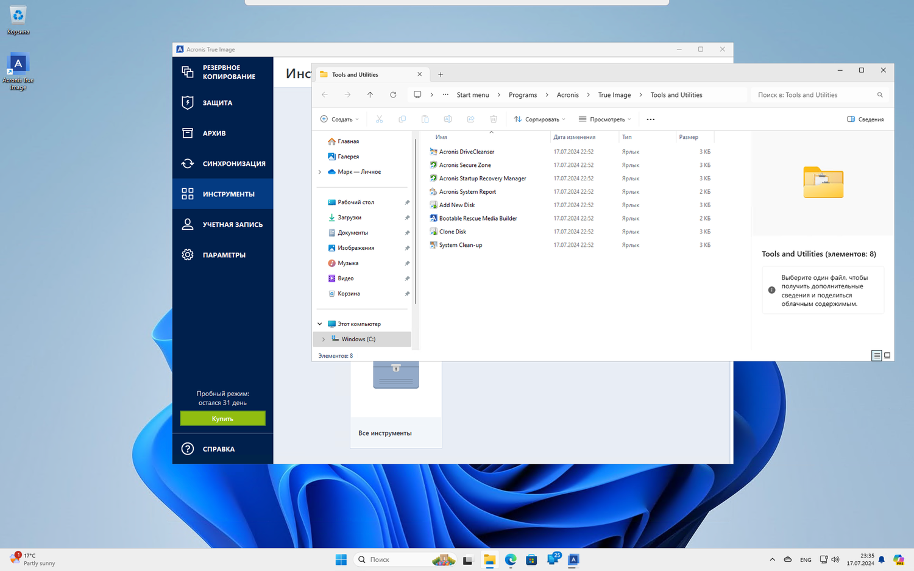This screenshot has height=571, width=914.
Task: Switch to details list view icon
Action: 876,355
